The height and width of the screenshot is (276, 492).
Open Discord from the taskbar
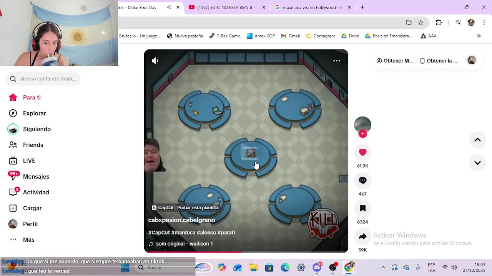(317, 268)
